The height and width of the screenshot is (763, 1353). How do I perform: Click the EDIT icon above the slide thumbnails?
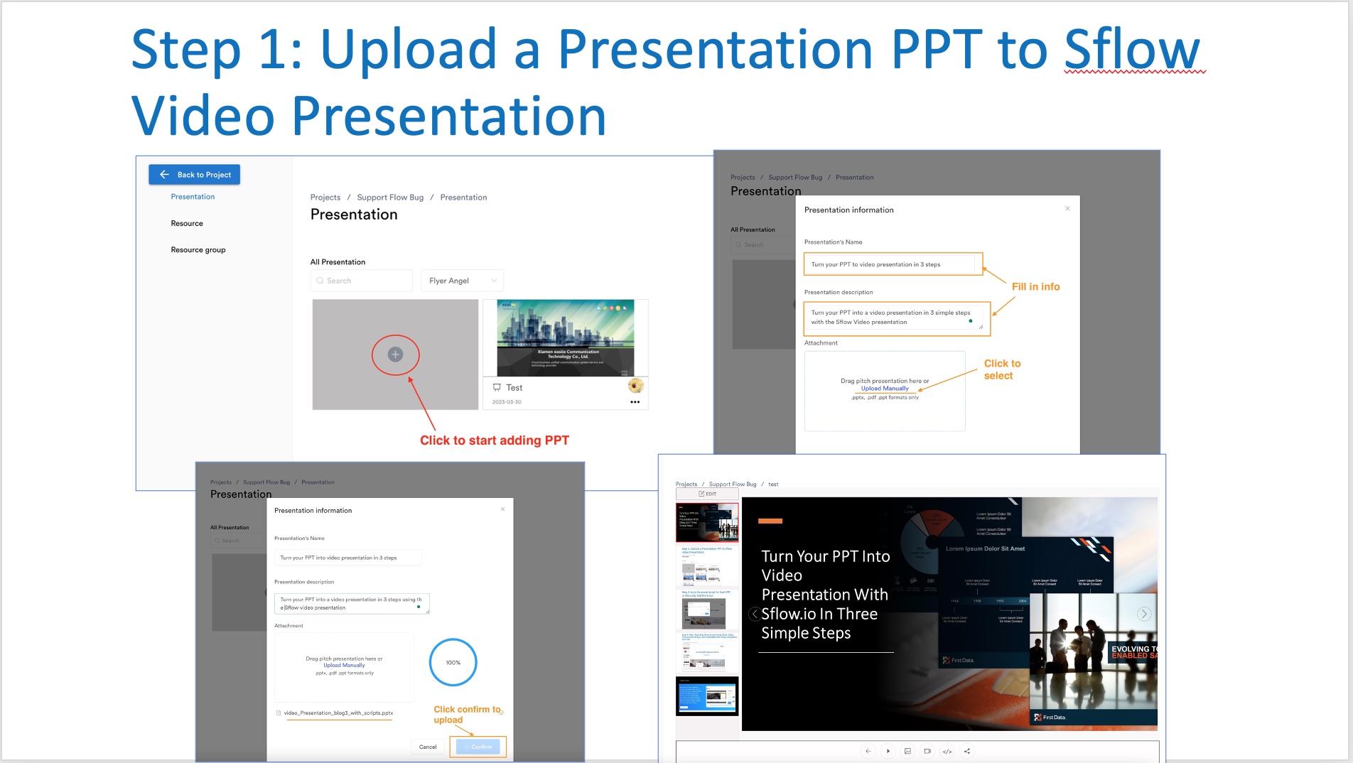point(708,493)
